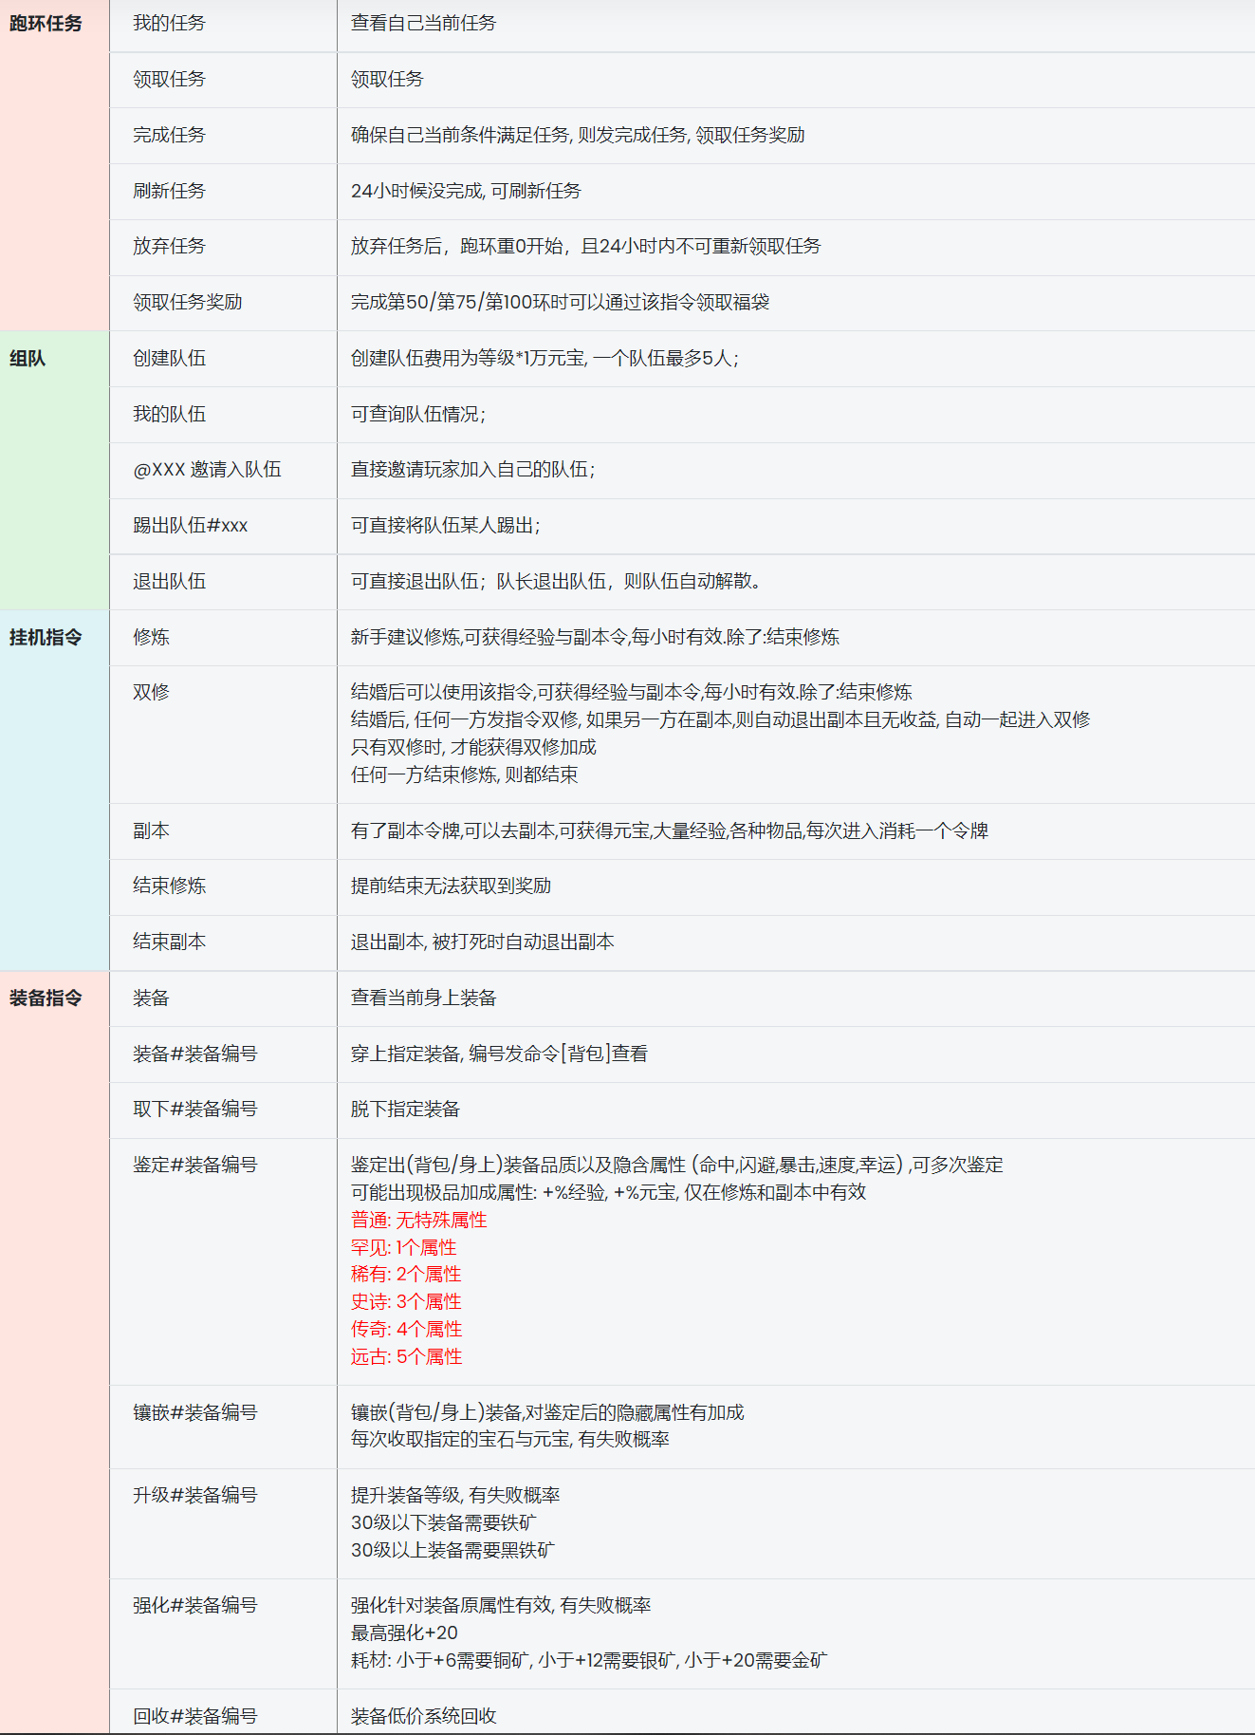Click the 刷新任务 command cell
The height and width of the screenshot is (1735, 1255).
(x=223, y=192)
